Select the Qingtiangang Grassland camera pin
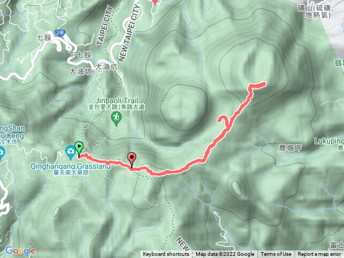Image resolution: width=344 pixels, height=258 pixels. tap(70, 152)
